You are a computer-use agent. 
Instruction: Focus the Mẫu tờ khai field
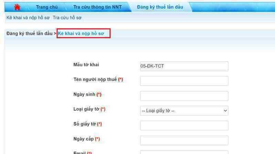pos(184,66)
